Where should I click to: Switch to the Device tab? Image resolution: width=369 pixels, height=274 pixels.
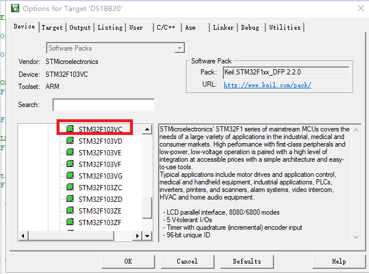click(x=24, y=27)
